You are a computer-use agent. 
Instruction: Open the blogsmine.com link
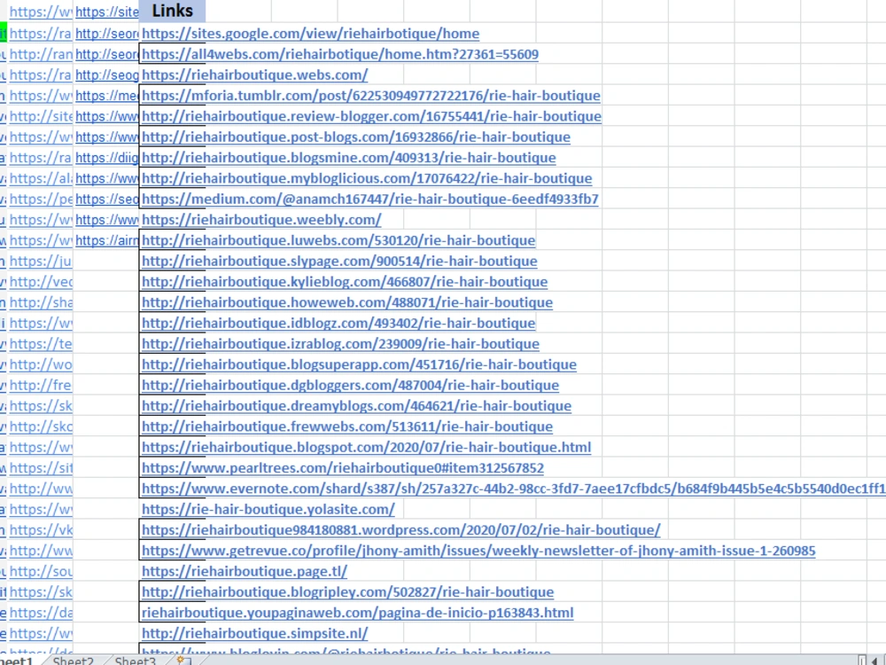(x=348, y=157)
